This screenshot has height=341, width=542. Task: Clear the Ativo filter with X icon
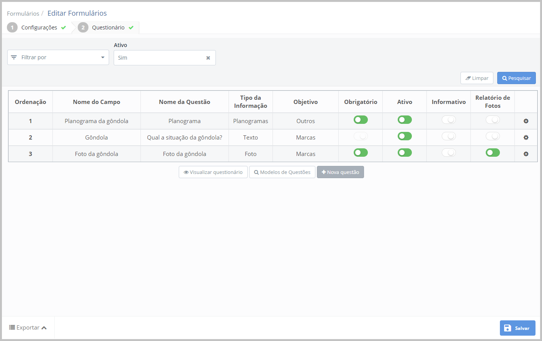[x=208, y=58]
